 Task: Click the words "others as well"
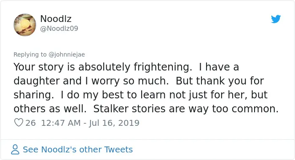50,109
